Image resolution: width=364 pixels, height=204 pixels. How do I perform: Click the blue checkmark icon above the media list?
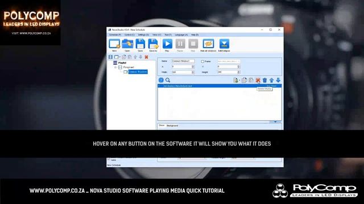161,80
